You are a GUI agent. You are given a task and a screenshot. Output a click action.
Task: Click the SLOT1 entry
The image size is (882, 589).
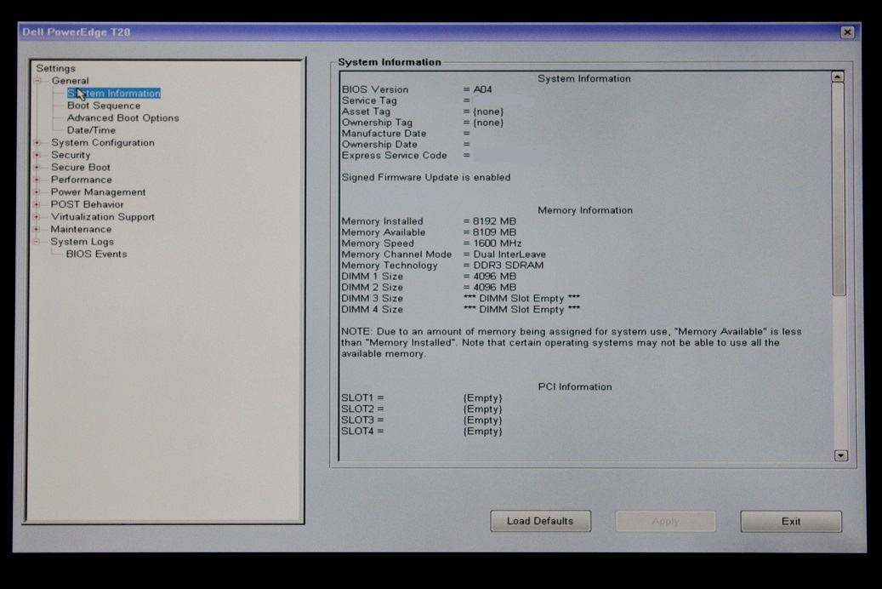pyautogui.click(x=421, y=398)
